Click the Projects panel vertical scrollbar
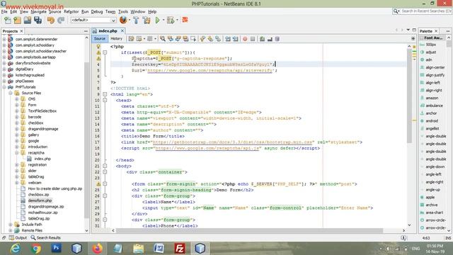Image resolution: width=453 pixels, height=255 pixels. click(x=86, y=140)
